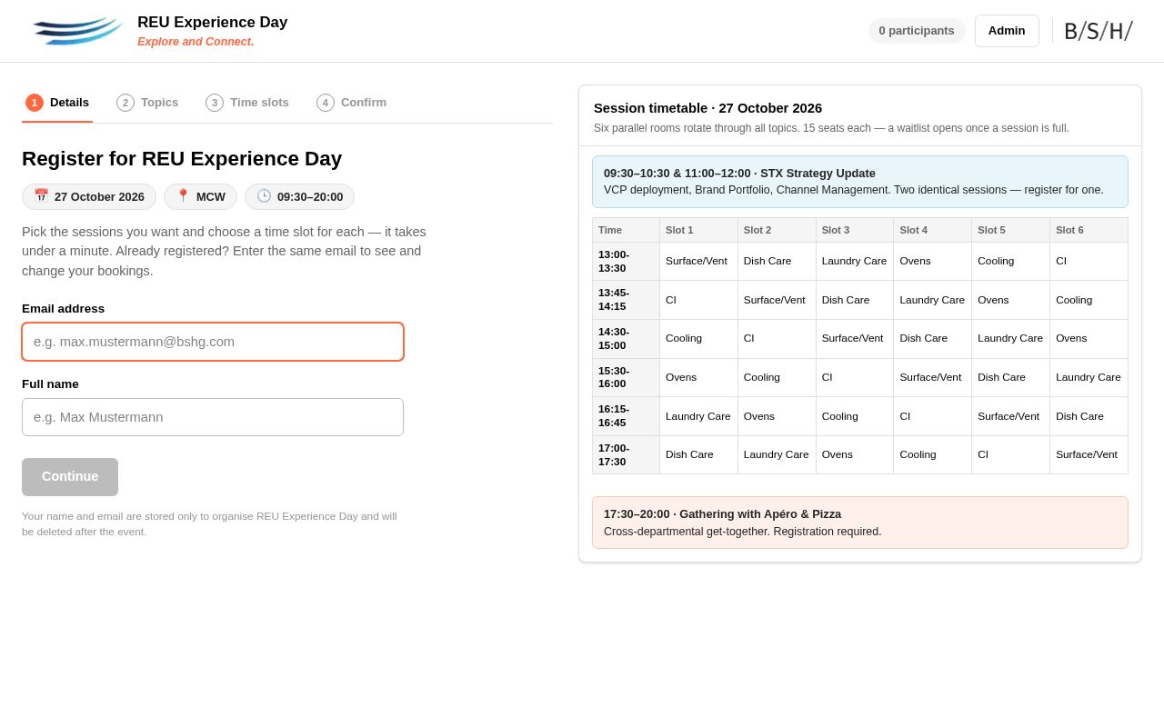Click the 17:00-17:30 time row header
The image size is (1164, 727).
tap(626, 455)
